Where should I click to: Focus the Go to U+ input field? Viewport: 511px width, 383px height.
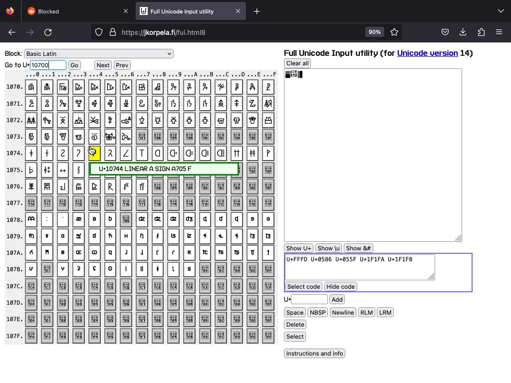[x=48, y=65]
